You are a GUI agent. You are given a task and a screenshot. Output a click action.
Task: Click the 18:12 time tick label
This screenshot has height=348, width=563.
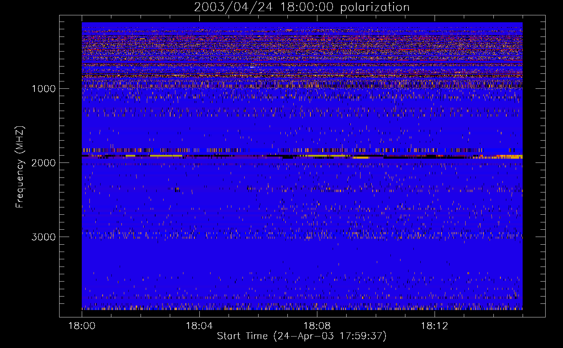pos(434,326)
